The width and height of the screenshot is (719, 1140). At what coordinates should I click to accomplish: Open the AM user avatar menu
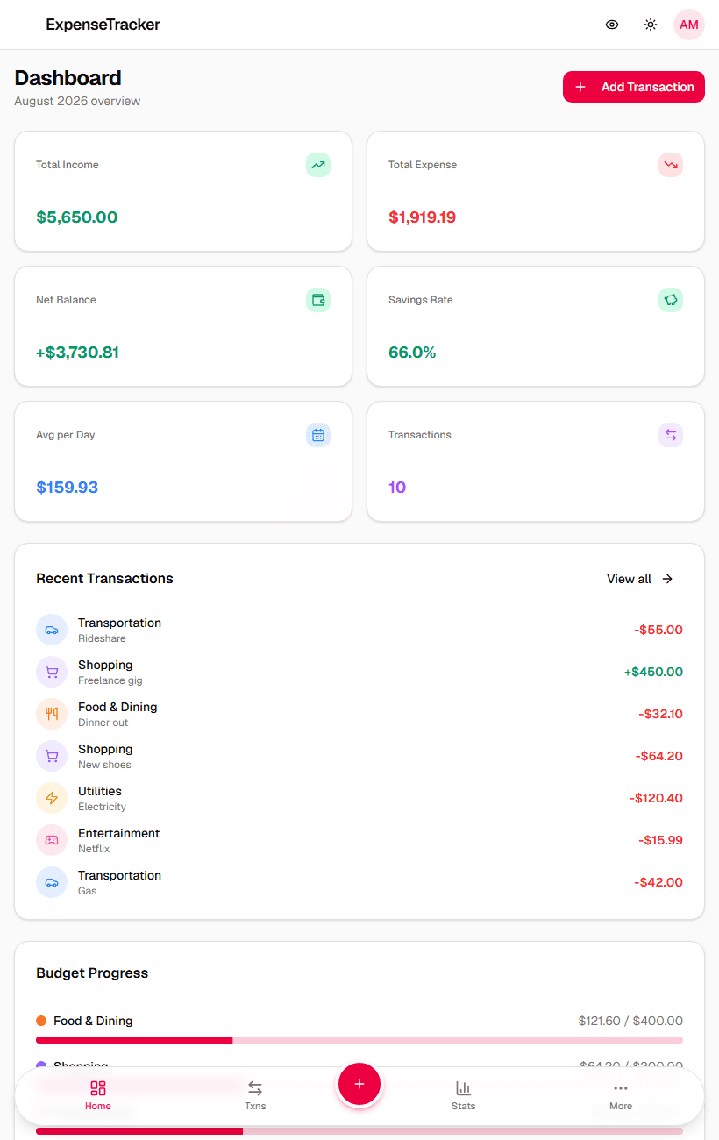click(x=689, y=25)
